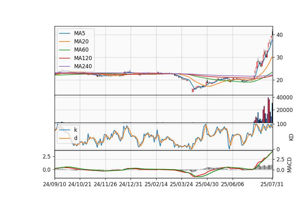Click the 24/12/31 date label
The height and width of the screenshot is (217, 303).
coord(131,184)
